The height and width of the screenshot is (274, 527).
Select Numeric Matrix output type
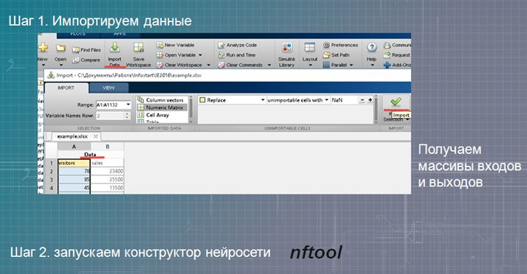(x=161, y=108)
